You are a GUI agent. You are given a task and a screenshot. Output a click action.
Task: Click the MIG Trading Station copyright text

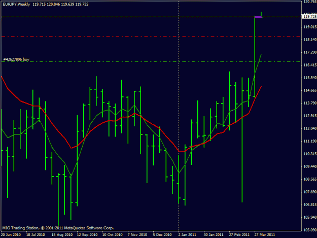click(58, 228)
